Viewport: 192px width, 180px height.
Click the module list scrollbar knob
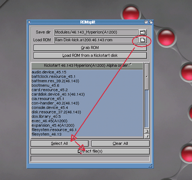(x=147, y=76)
